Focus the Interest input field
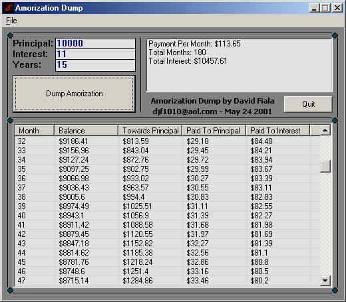This screenshot has height=302, width=346. tap(95, 54)
